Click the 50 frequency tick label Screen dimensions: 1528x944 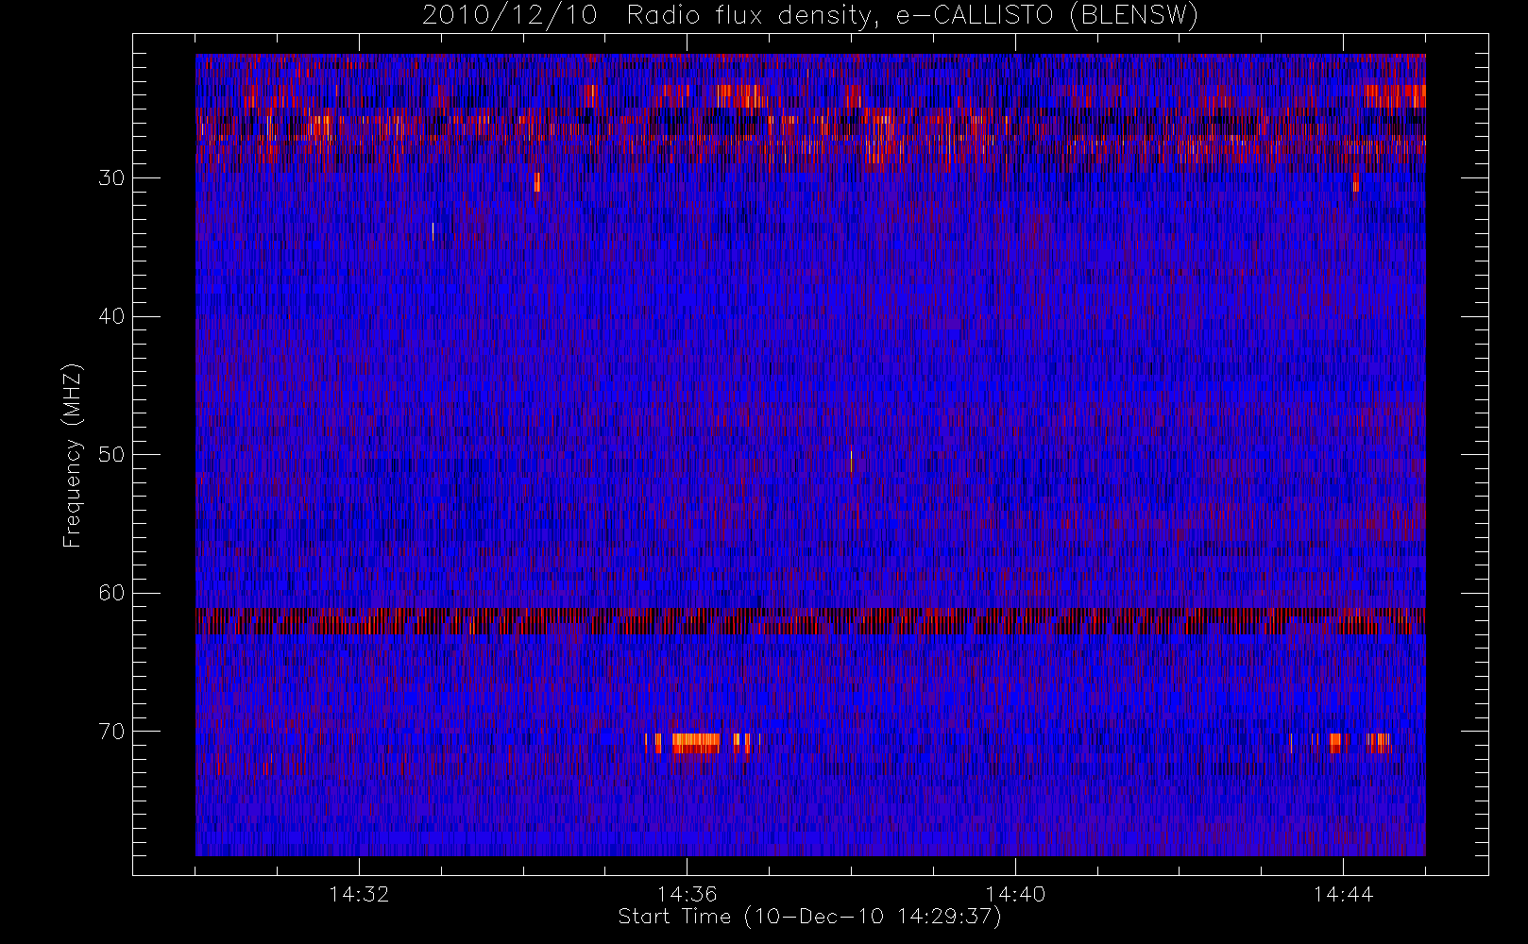111,455
